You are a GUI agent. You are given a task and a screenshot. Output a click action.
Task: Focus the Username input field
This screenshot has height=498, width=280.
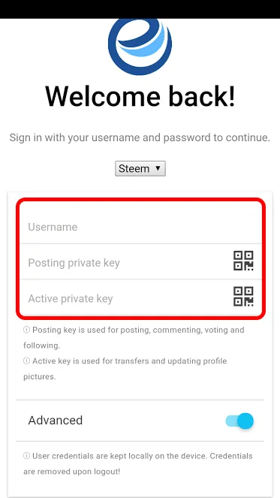click(x=141, y=227)
